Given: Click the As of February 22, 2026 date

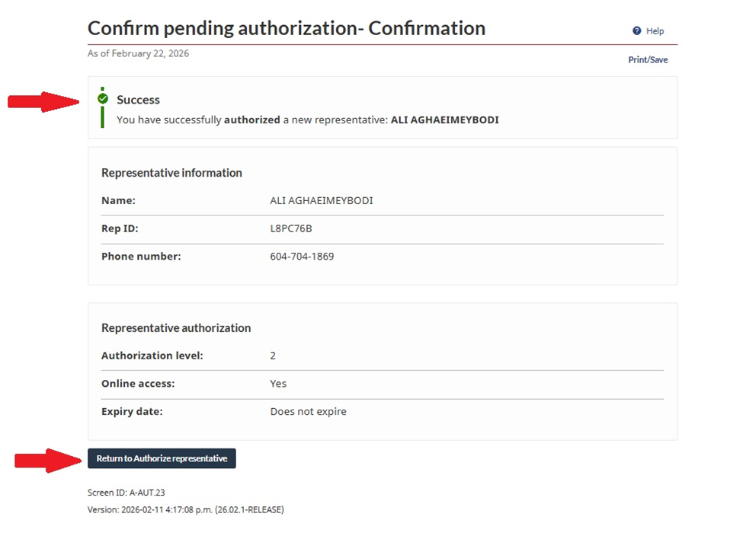Looking at the screenshot, I should coord(138,53).
